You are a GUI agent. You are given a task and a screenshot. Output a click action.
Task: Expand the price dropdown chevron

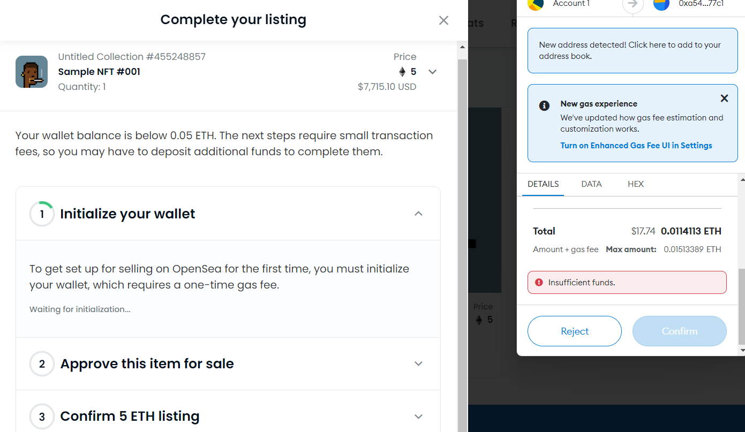pyautogui.click(x=433, y=72)
